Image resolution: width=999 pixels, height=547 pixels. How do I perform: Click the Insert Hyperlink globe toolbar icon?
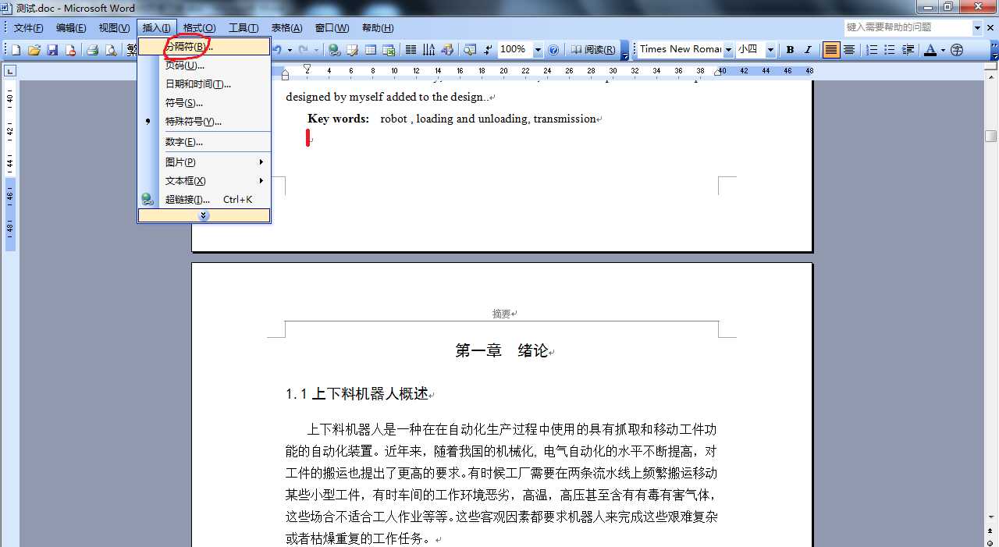(x=334, y=50)
